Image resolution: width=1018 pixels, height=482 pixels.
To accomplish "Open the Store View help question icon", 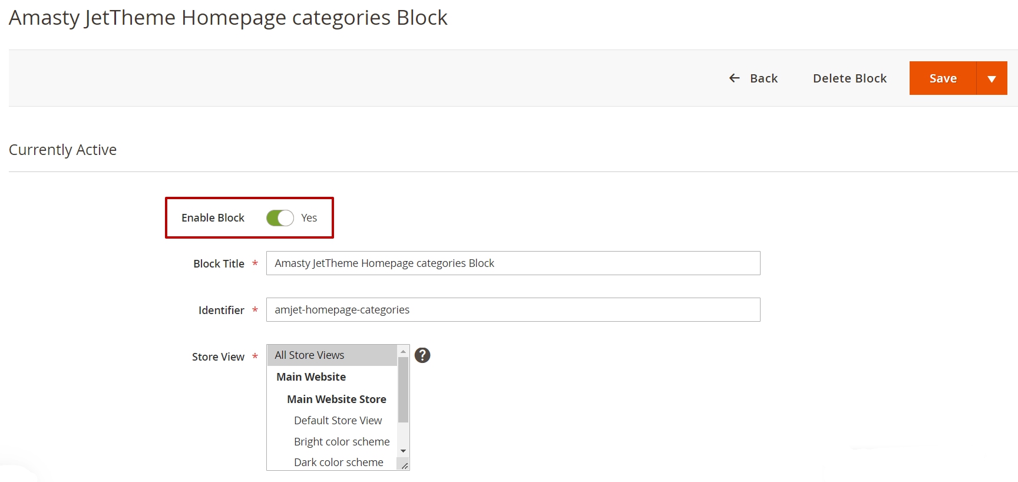I will (x=422, y=355).
